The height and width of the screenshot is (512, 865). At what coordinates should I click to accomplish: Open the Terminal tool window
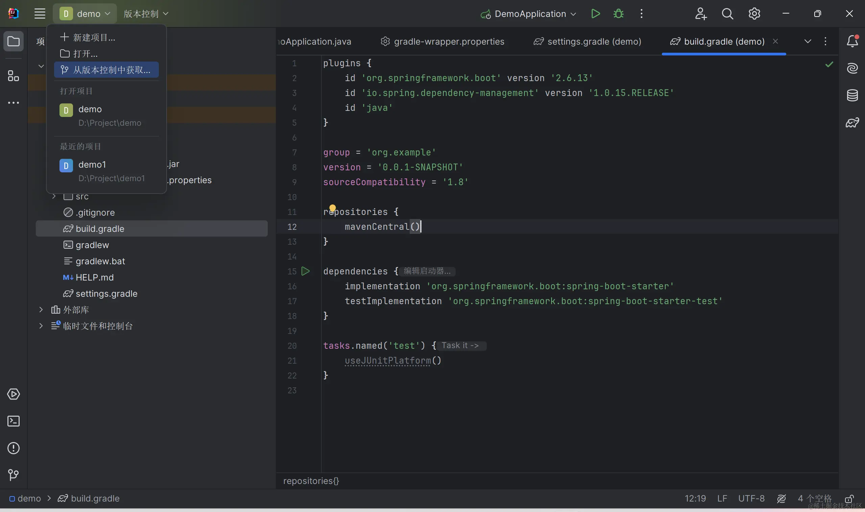[14, 421]
